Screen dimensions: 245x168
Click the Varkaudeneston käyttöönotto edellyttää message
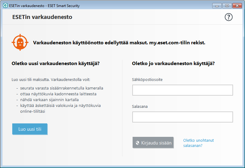click(x=119, y=43)
